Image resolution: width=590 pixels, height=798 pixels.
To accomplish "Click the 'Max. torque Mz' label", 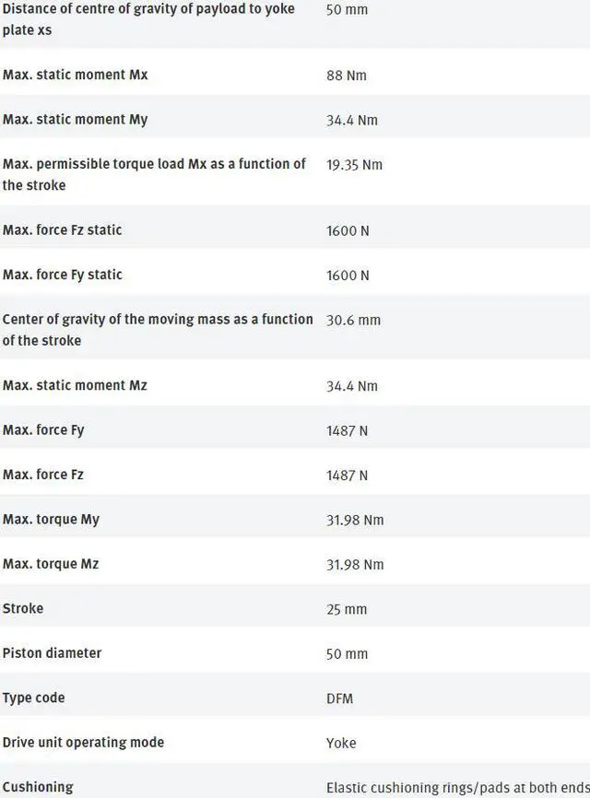I will coord(51,564).
